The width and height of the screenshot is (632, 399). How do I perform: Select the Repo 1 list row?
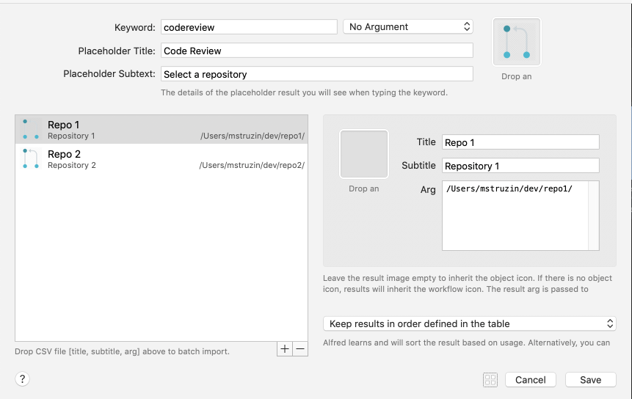coord(161,130)
